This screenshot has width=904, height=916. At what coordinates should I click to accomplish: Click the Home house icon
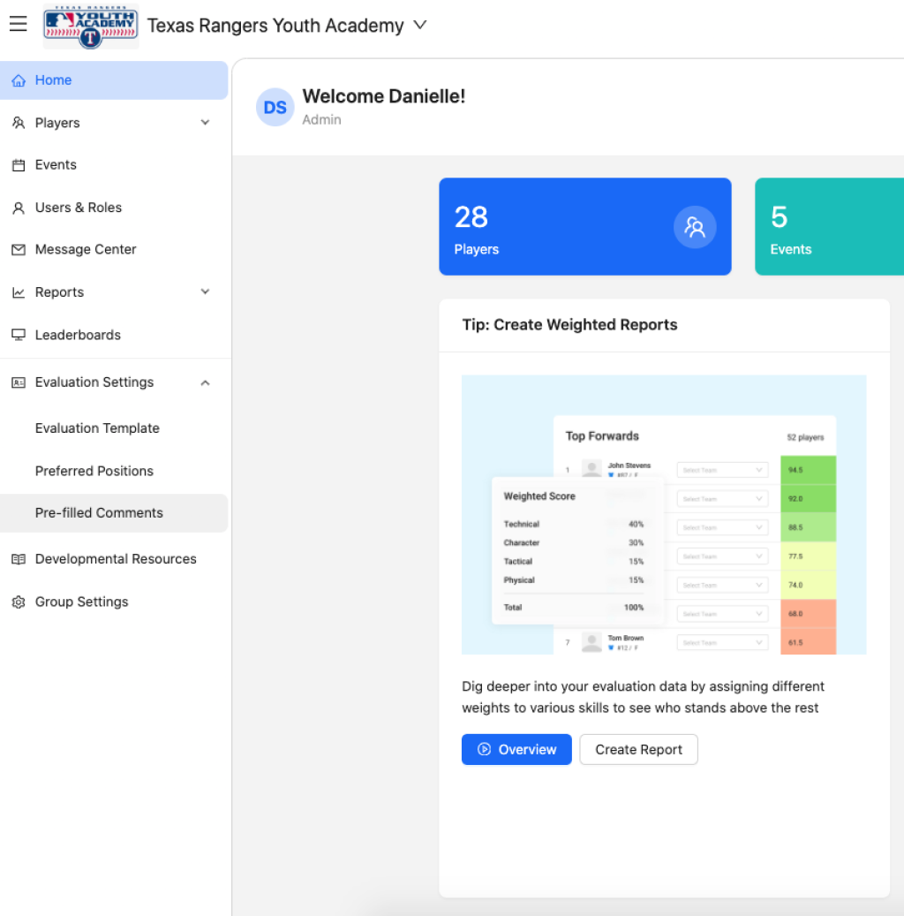point(19,80)
